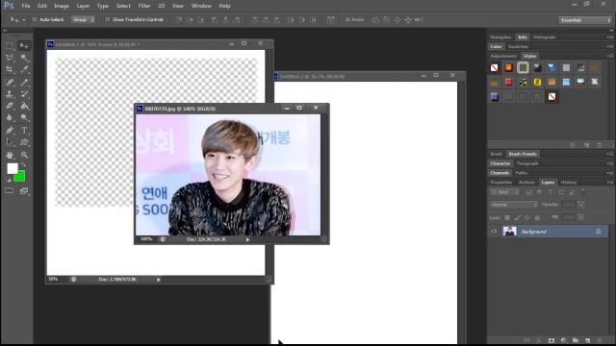Open the Opacity slider arrow

[581, 205]
